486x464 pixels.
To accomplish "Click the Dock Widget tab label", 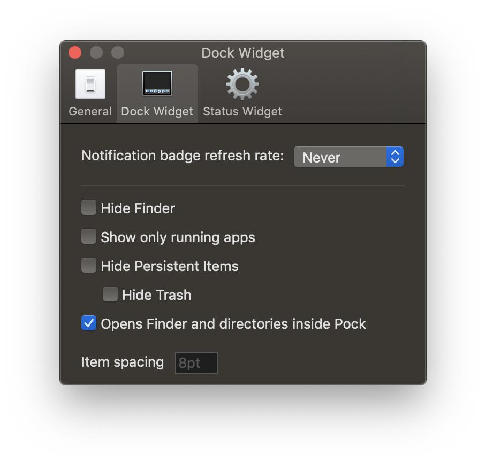I will 157,111.
